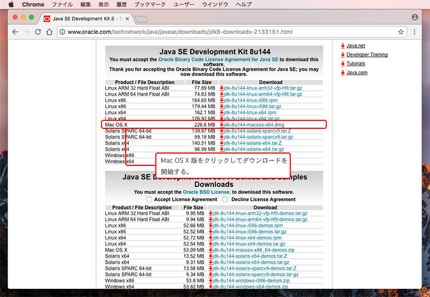Open the 履歴 menu
This screenshot has width=430, height=297.
(121, 4)
